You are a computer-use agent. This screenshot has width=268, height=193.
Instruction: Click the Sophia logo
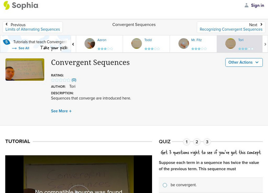pyautogui.click(x=21, y=5)
